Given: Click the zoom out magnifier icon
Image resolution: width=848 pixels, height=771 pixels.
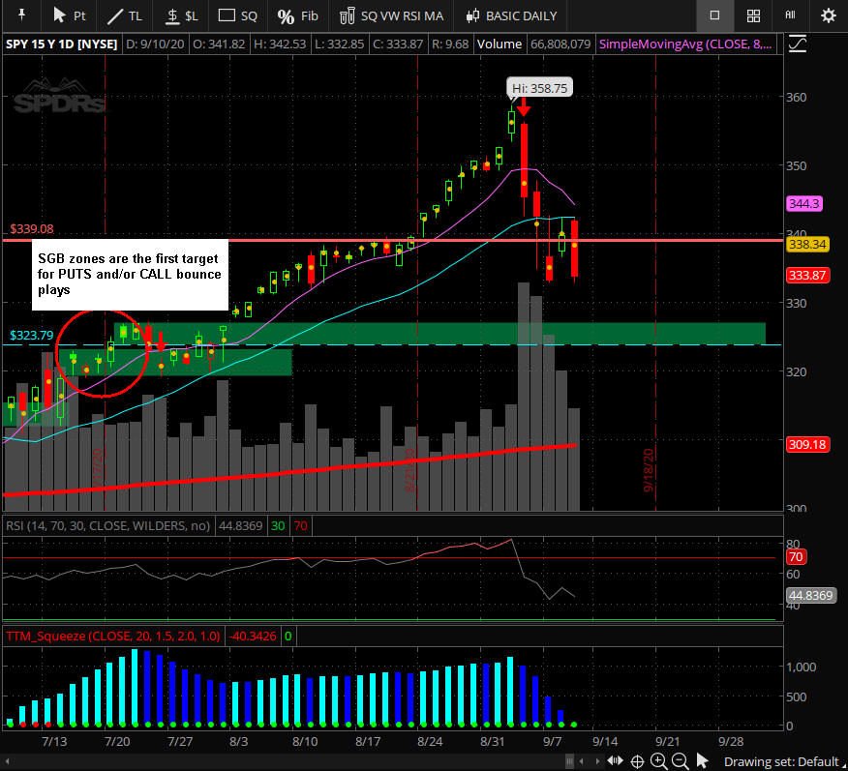Looking at the screenshot, I should pyautogui.click(x=679, y=760).
